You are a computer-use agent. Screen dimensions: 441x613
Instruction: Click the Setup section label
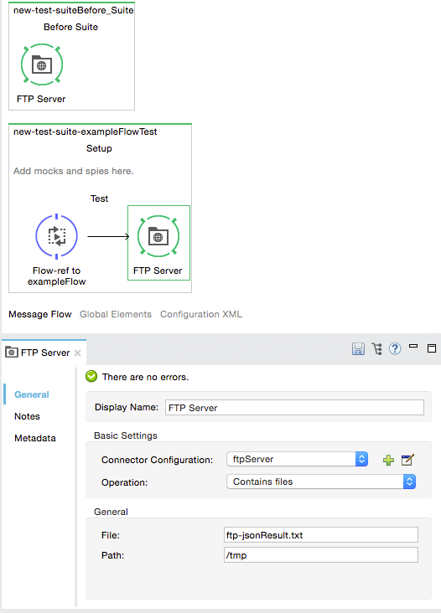click(99, 148)
